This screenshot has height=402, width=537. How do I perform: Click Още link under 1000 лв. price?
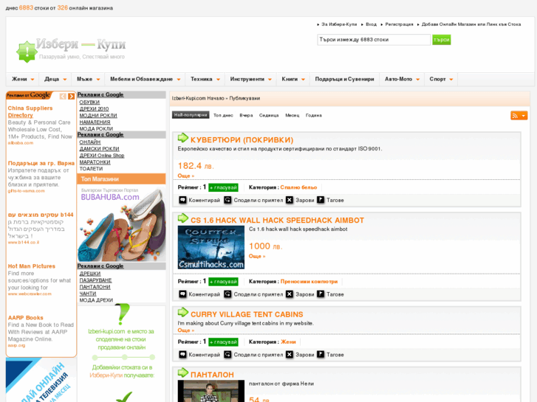click(257, 256)
